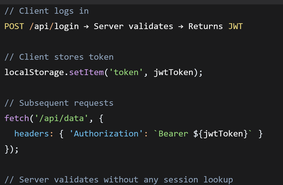Click the 'Client stores token' comment
Viewport: 283px width, 185px height.
click(59, 57)
